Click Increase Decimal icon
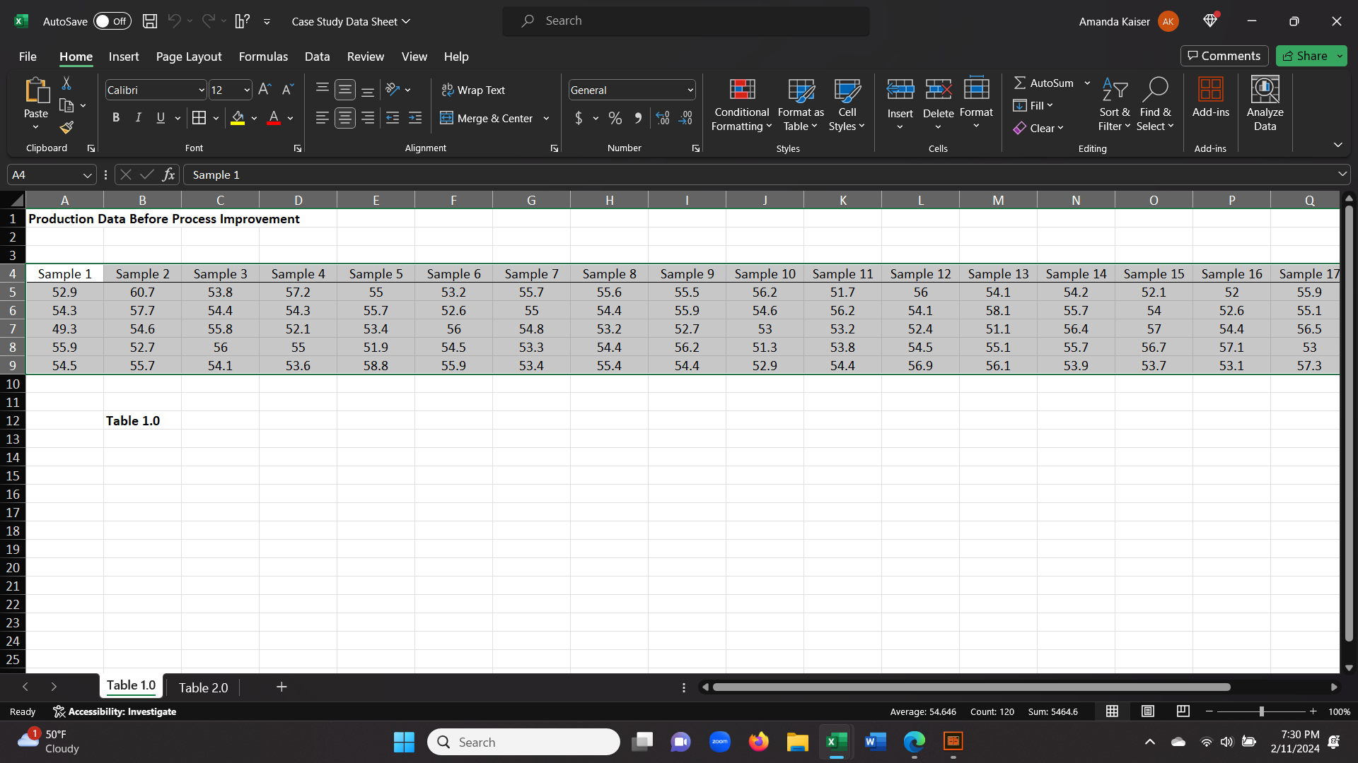The image size is (1358, 763). 663,118
